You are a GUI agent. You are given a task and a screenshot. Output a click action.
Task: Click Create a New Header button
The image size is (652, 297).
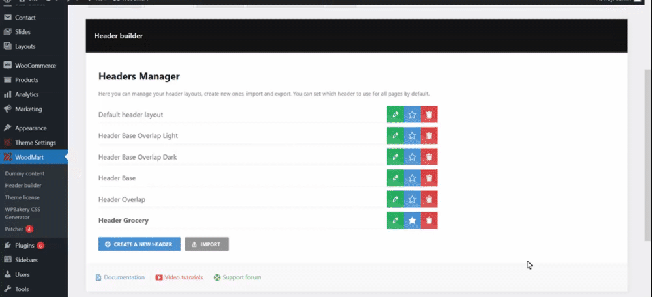coord(140,244)
